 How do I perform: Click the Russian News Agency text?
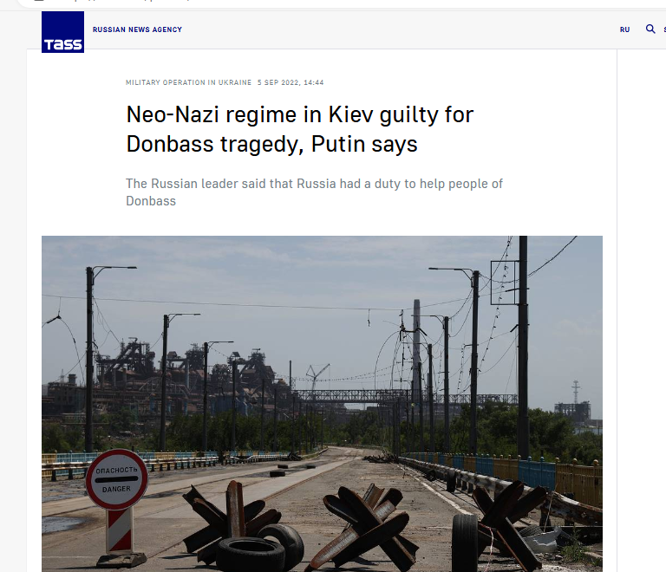pyautogui.click(x=137, y=29)
